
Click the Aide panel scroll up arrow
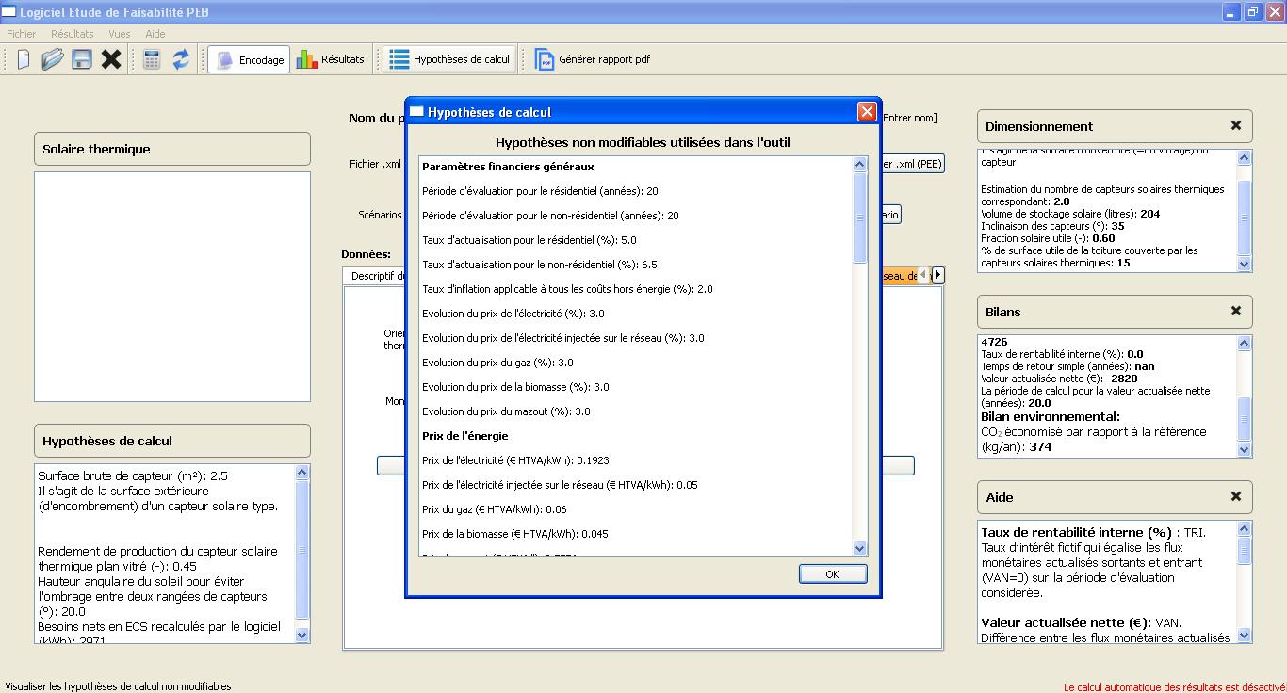[1244, 528]
